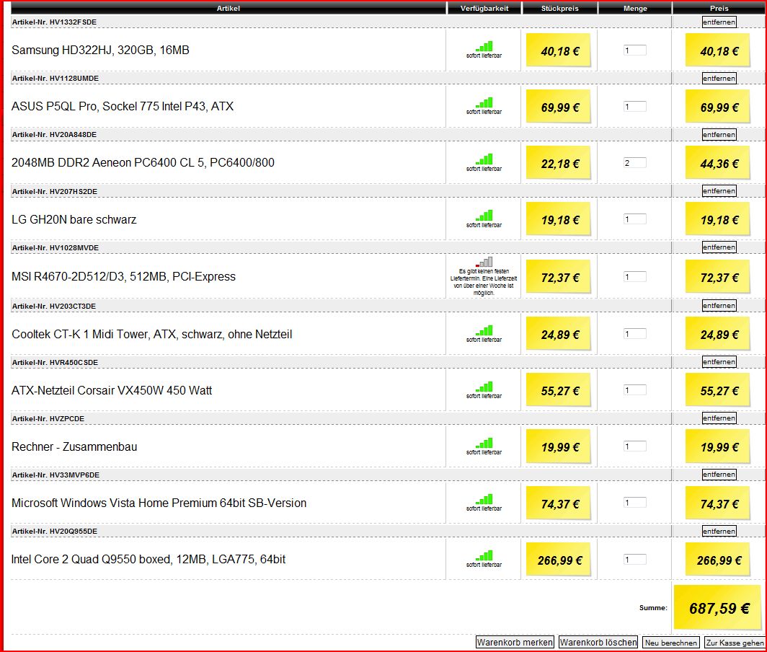Remove article HV203CT3DE with entfernen button
Screen dimensions: 767x652
(719, 306)
